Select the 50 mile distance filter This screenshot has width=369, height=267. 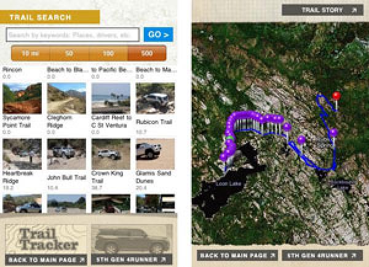click(x=69, y=53)
